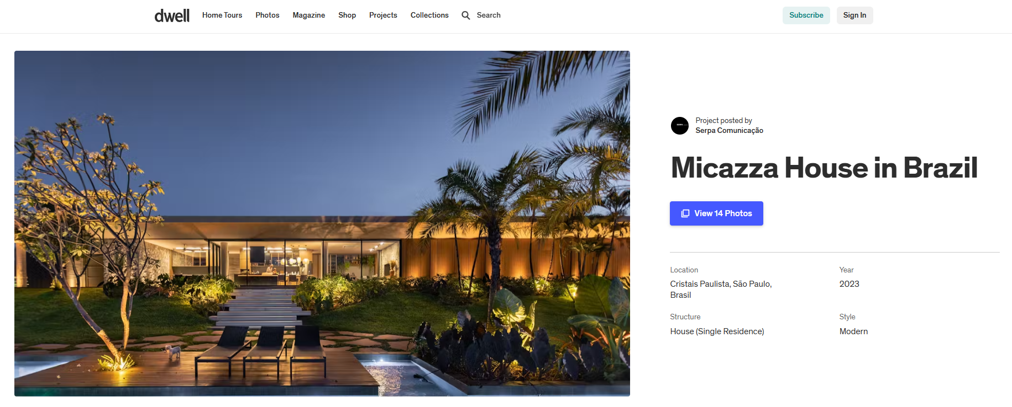
Task: Open the Micazza House hero photo
Action: tap(322, 223)
